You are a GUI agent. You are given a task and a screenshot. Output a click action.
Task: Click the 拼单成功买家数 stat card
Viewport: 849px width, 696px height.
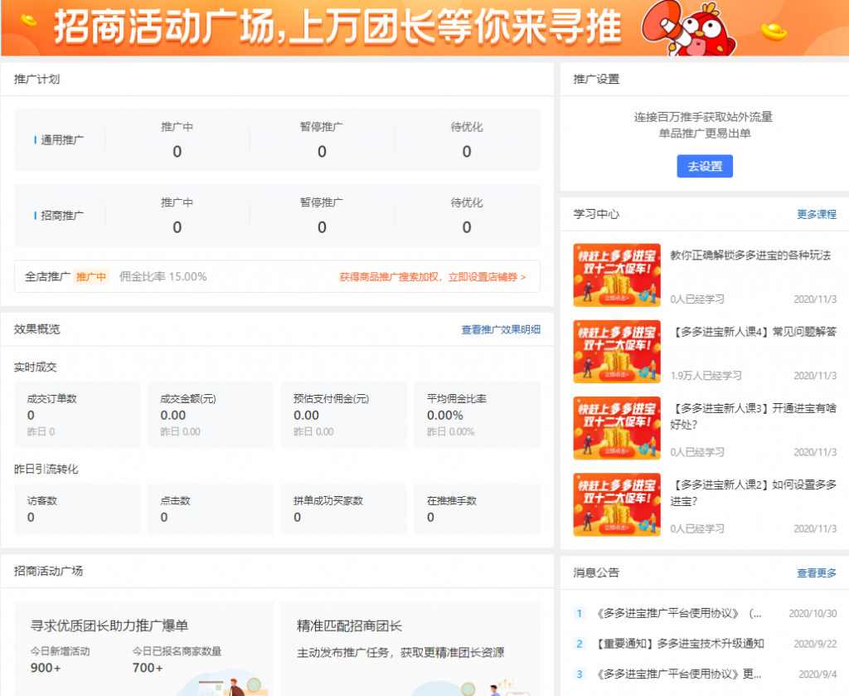[343, 509]
